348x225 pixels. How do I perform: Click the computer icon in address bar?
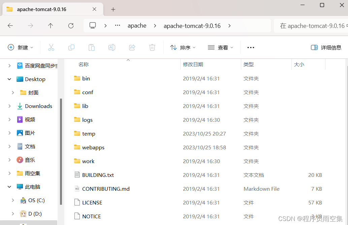[x=93, y=26]
